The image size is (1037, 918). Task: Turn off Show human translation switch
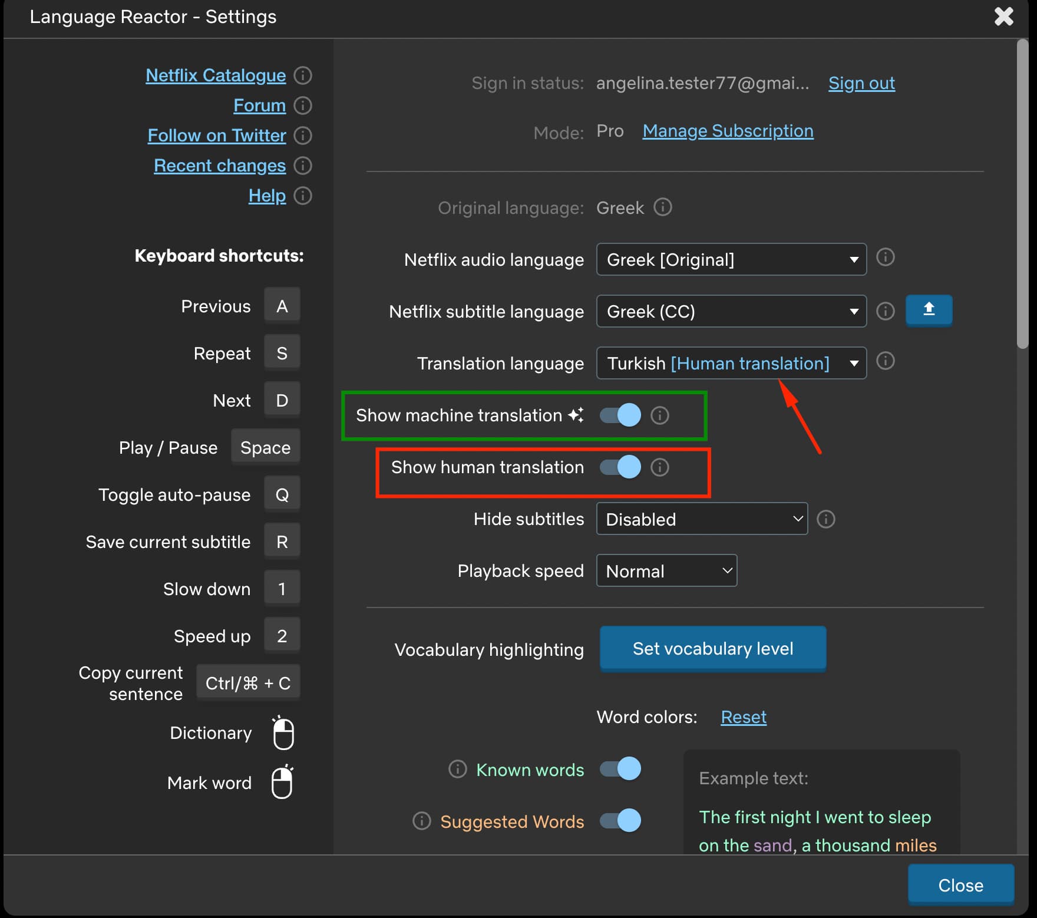(620, 467)
